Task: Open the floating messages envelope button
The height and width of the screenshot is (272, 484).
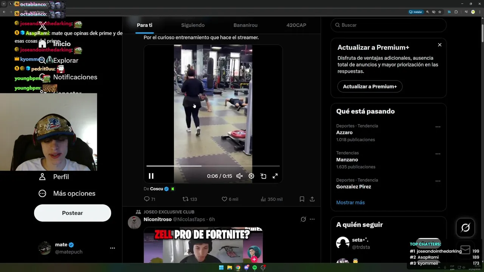Action: [x=465, y=250]
